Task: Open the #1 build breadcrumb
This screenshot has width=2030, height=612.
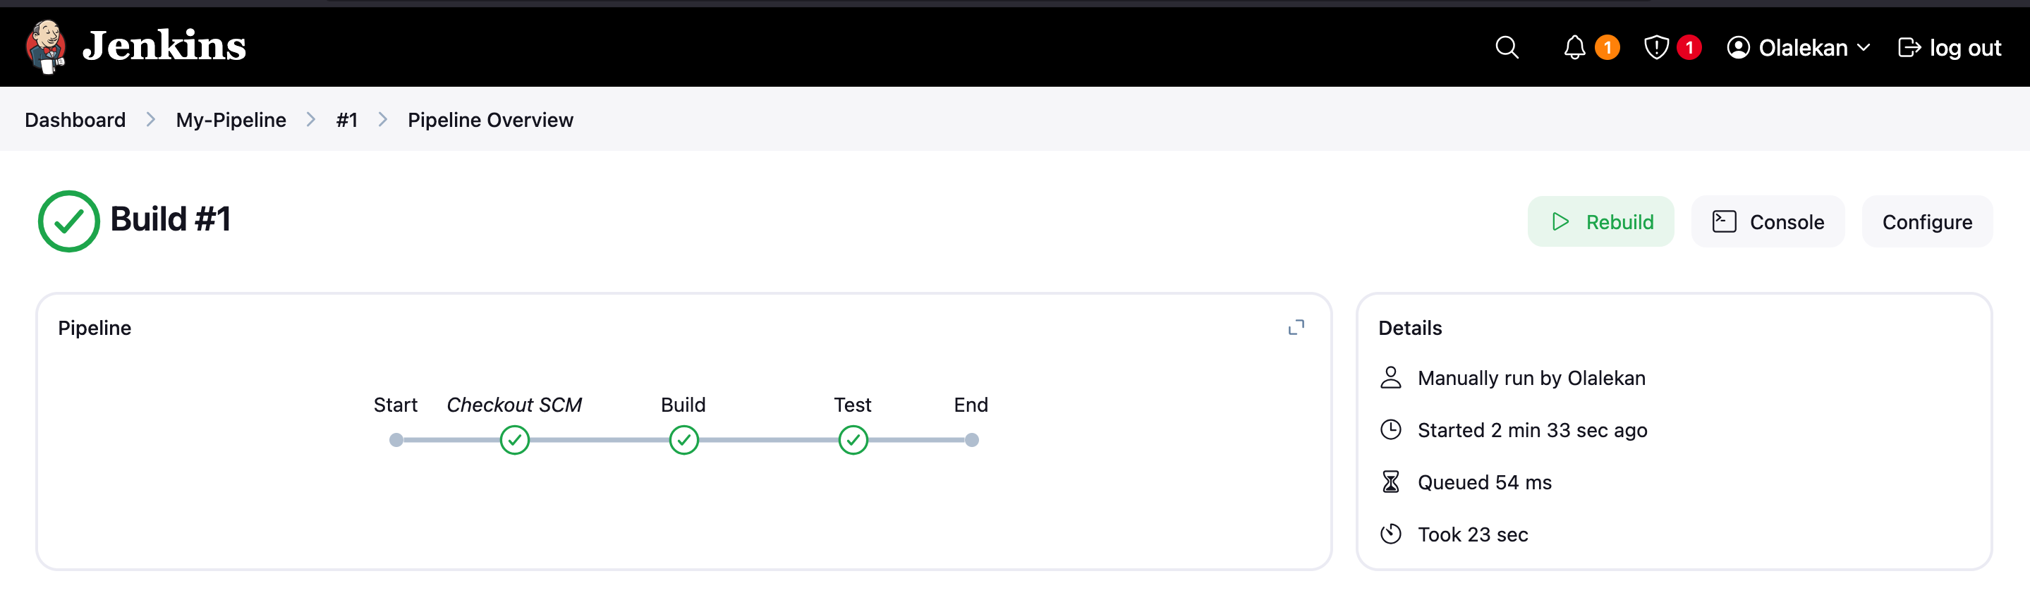Action: point(347,120)
